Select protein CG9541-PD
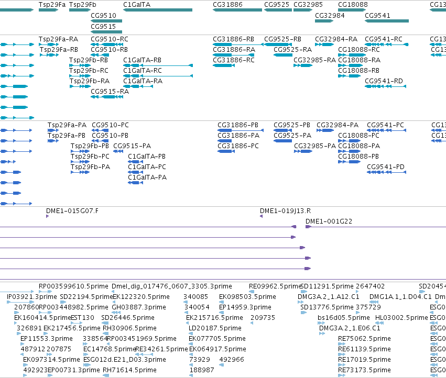This screenshot has height=378, width=446. pyautogui.click(x=386, y=167)
